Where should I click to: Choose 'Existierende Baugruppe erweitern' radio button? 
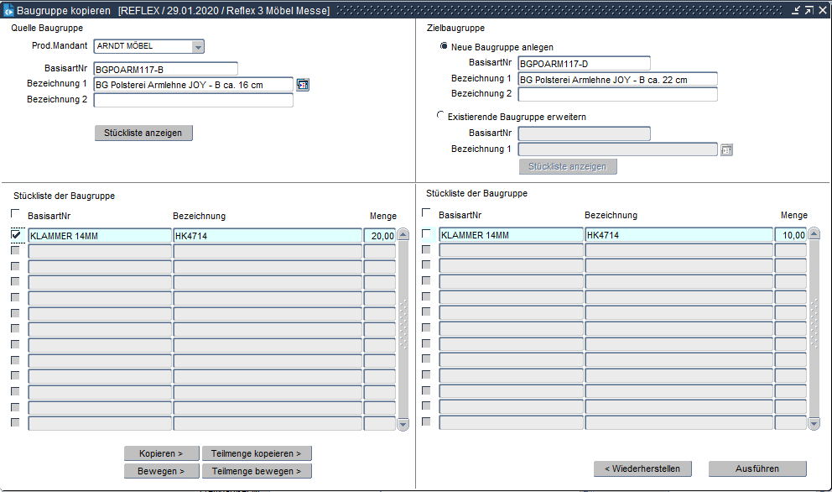pyautogui.click(x=441, y=116)
